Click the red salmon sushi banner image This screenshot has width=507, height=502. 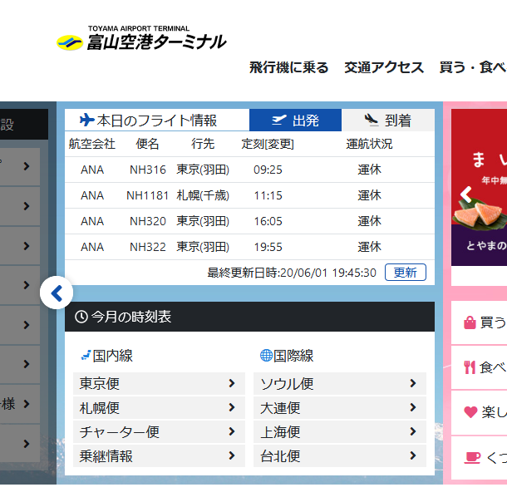click(479, 188)
